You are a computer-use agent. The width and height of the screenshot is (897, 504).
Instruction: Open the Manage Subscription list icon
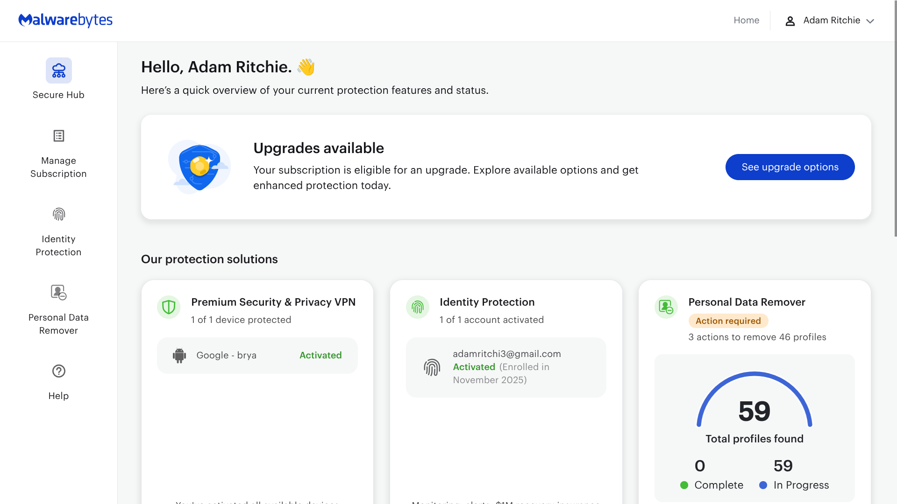[59, 136]
